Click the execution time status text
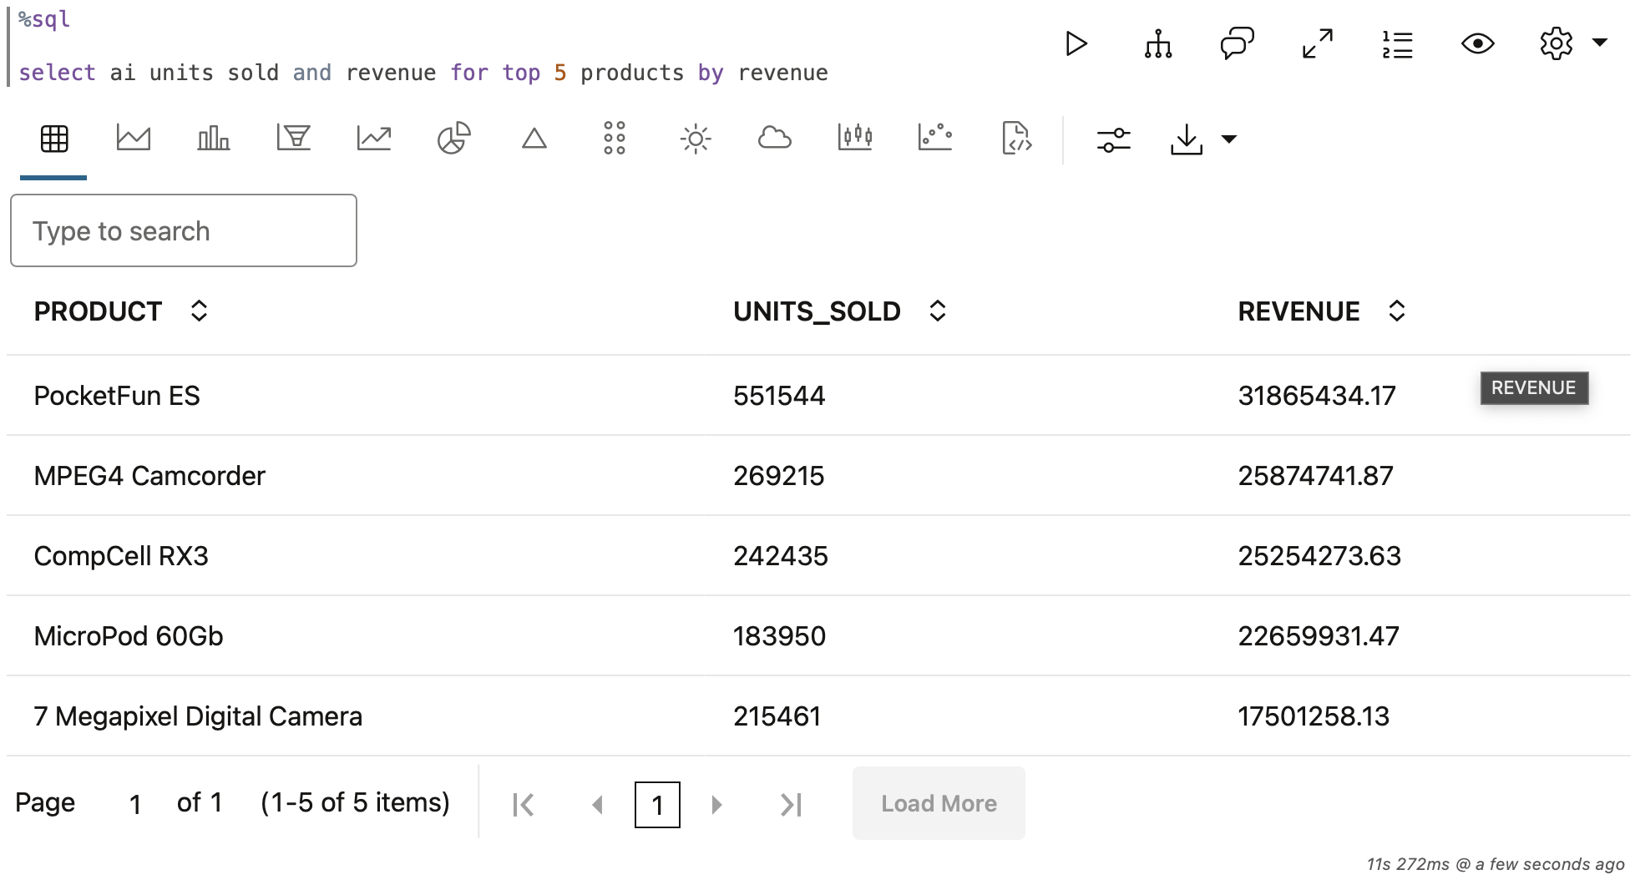1635x885 pixels. pos(1496,864)
